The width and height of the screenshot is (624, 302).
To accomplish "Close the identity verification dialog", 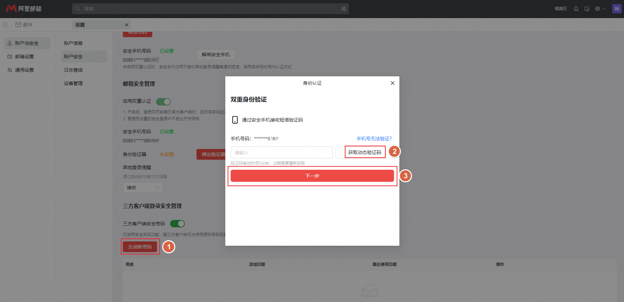I will point(392,83).
